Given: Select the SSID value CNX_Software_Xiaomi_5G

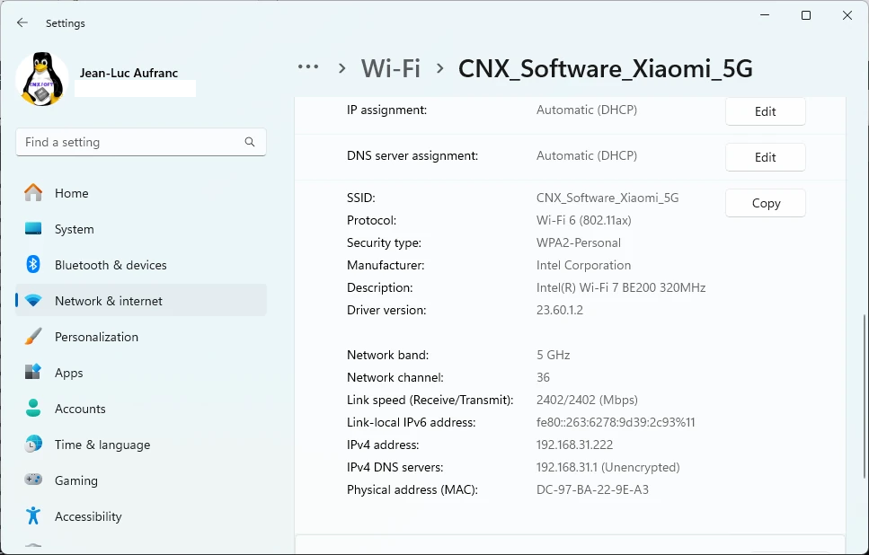Looking at the screenshot, I should coord(607,198).
